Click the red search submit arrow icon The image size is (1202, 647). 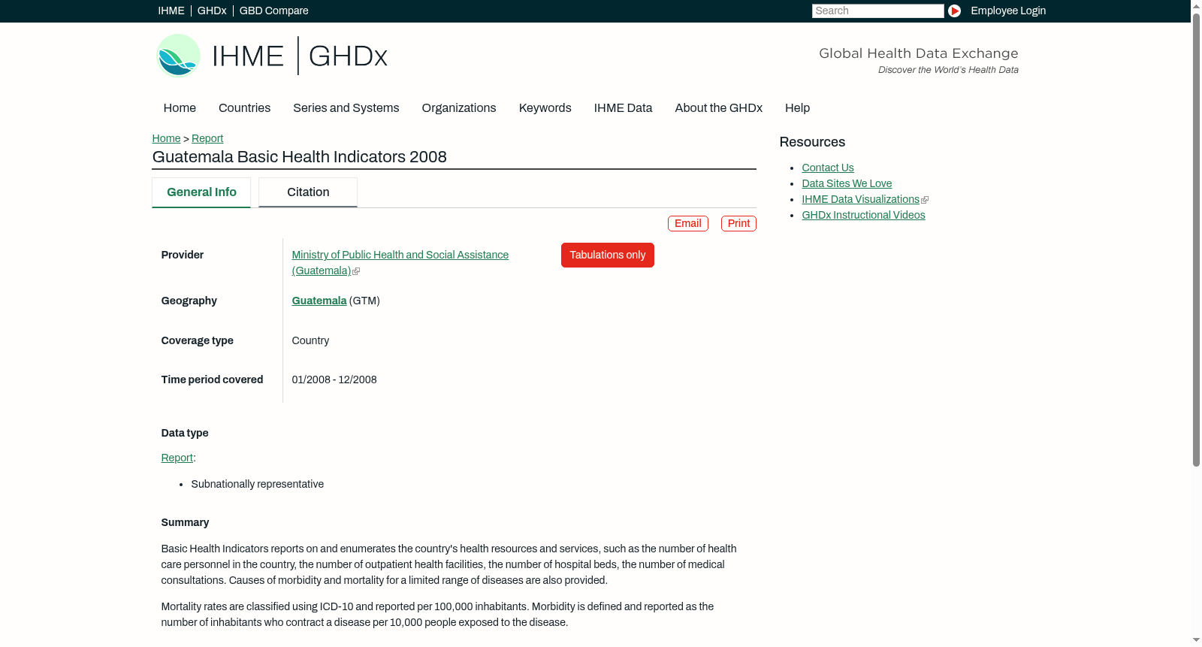point(954,11)
